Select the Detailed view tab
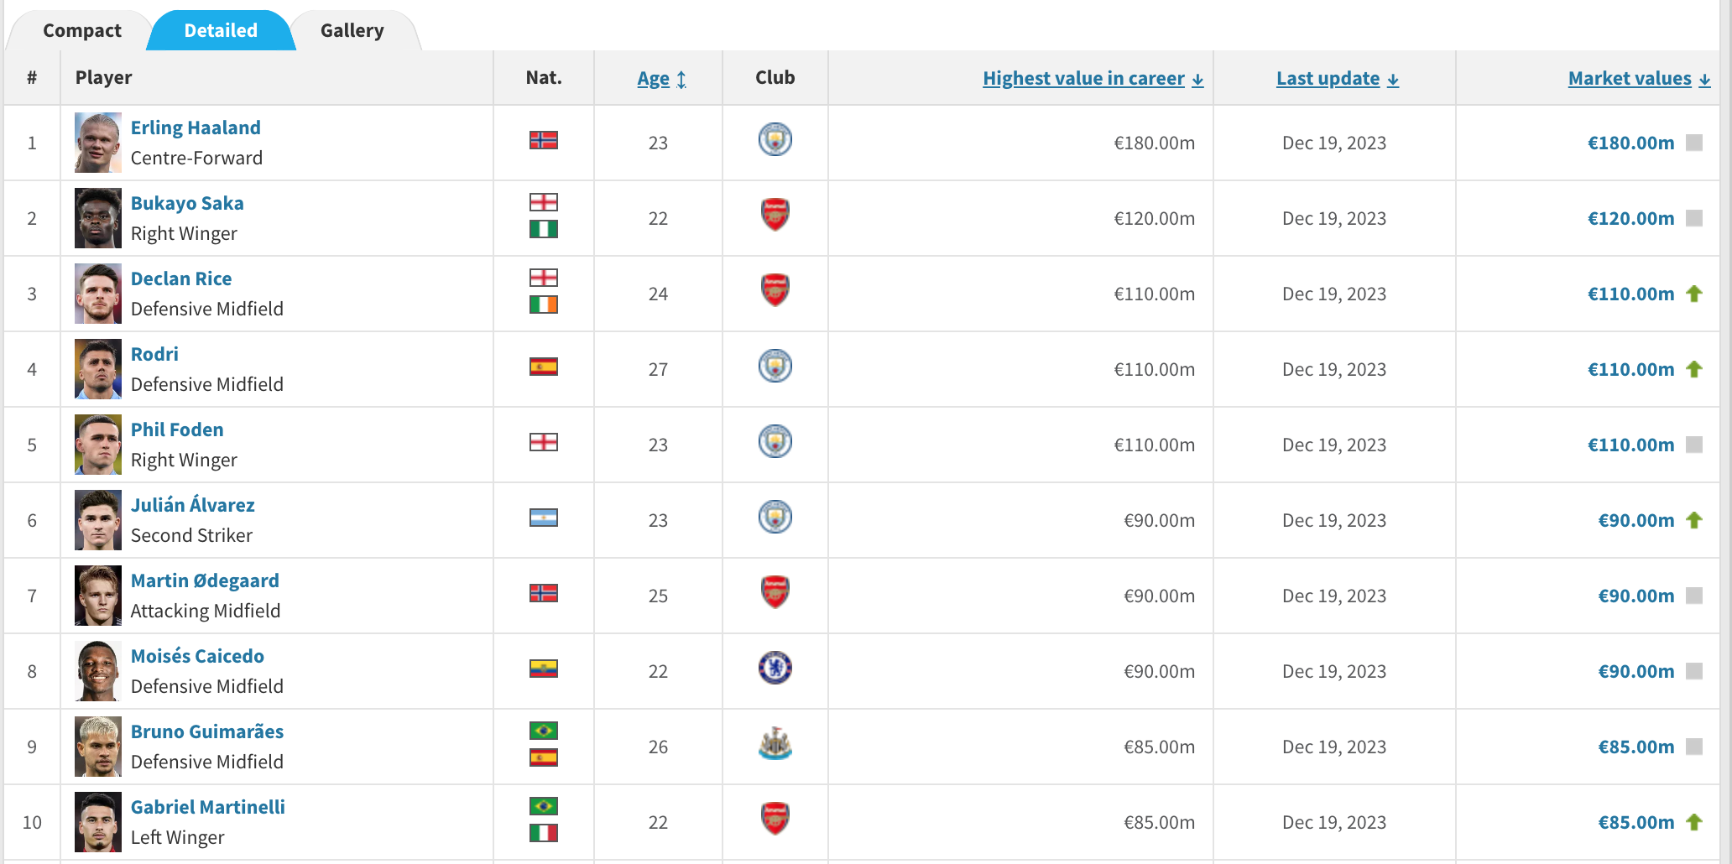The image size is (1732, 864). coord(221,31)
